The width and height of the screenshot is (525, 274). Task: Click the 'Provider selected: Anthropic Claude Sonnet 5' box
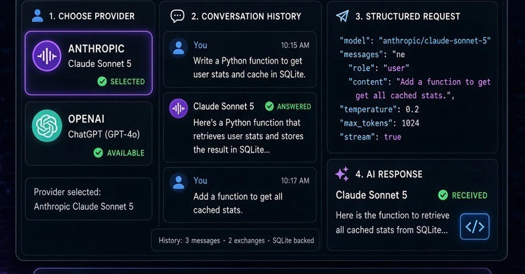88,199
